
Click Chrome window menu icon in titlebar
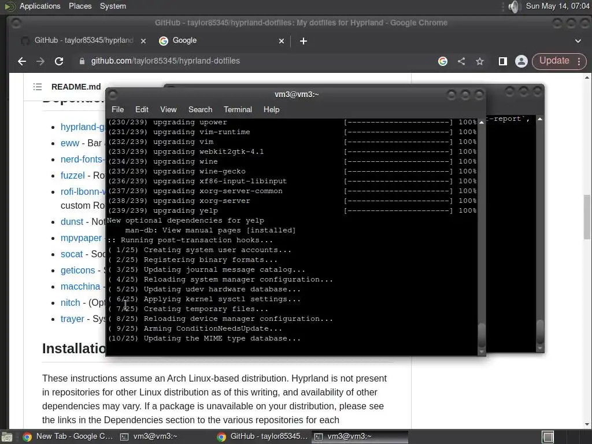point(16,23)
